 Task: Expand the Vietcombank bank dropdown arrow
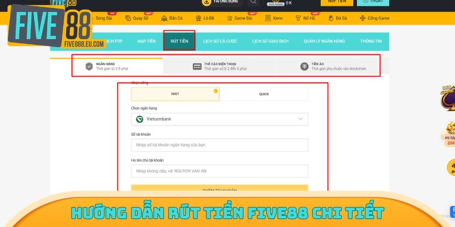point(301,119)
